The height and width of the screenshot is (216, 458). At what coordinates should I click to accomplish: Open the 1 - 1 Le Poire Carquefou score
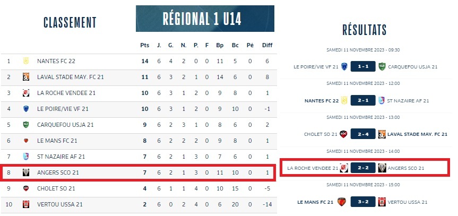pos(364,66)
